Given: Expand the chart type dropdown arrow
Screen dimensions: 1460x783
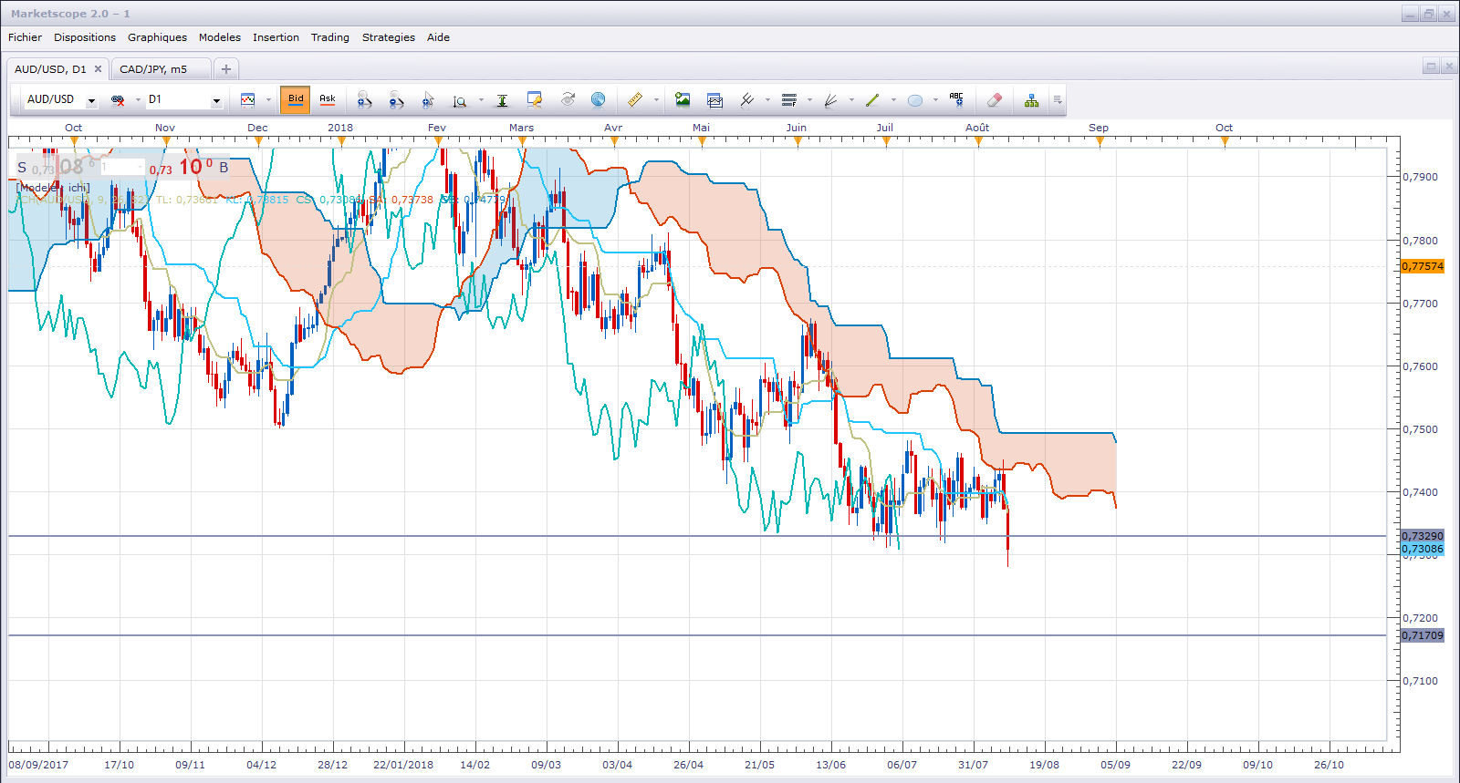Looking at the screenshot, I should (x=268, y=100).
